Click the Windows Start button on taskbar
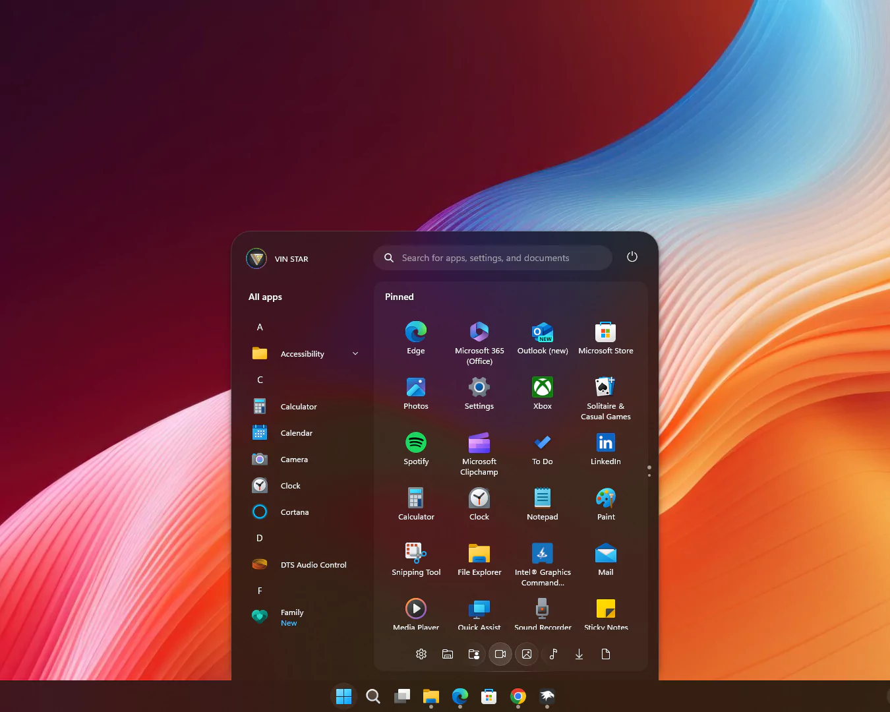Image resolution: width=890 pixels, height=712 pixels. click(x=344, y=696)
